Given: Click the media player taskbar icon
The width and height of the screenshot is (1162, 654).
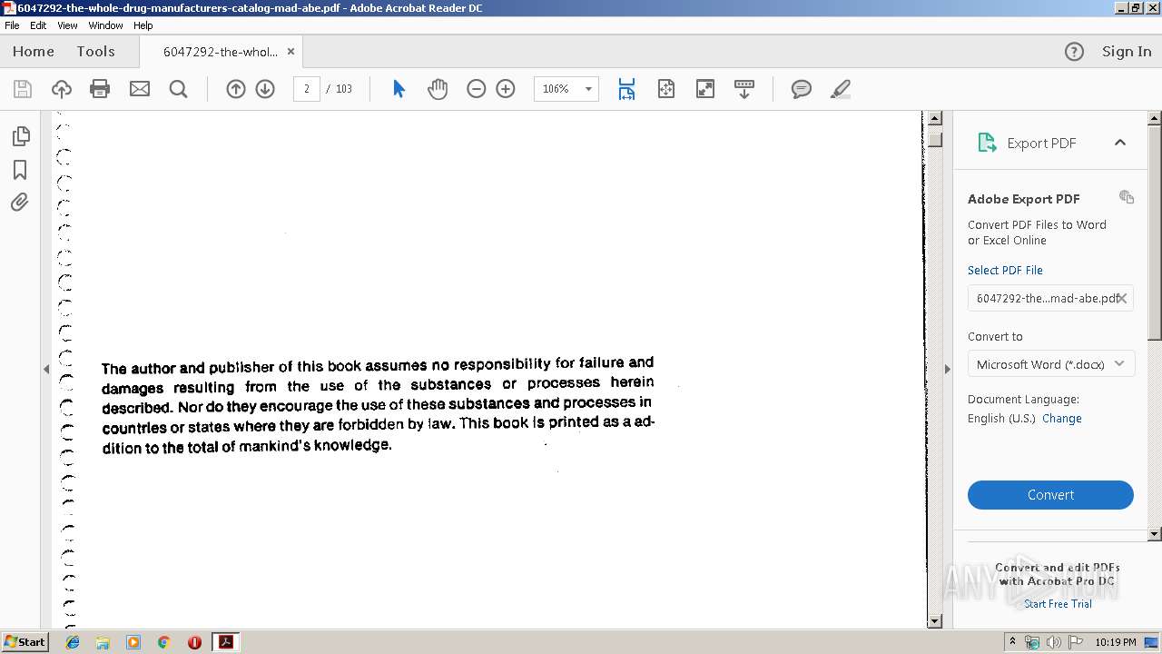Looking at the screenshot, I should click(x=133, y=642).
